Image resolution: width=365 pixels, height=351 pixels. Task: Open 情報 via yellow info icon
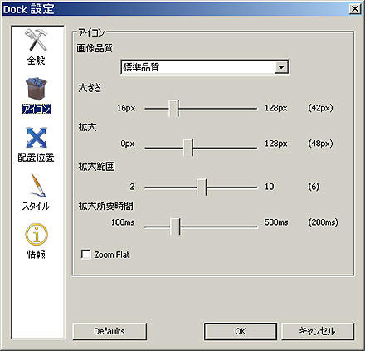point(36,234)
